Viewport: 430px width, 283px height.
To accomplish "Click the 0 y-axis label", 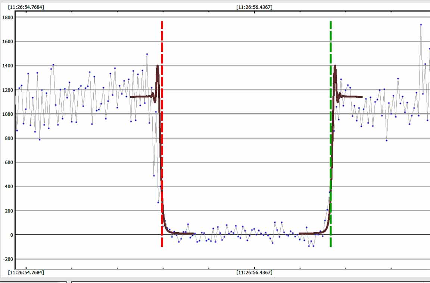I will 12,235.
